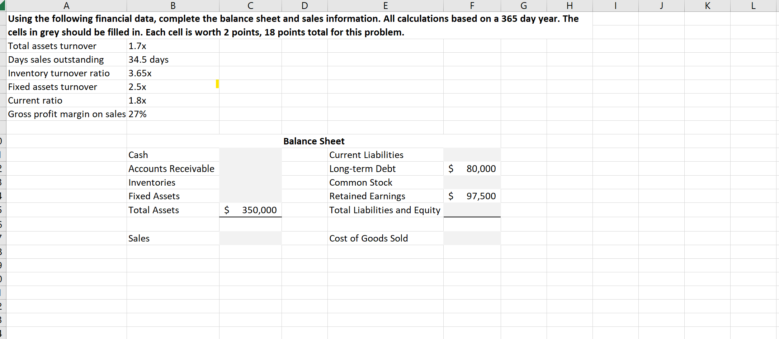Click the 'Cash' label cell
779x339 pixels.
[x=173, y=155]
